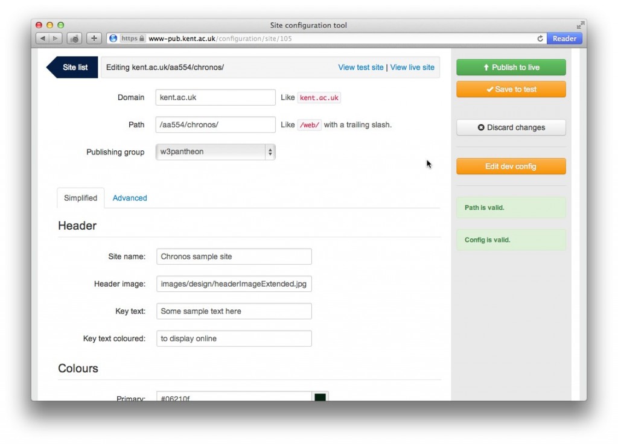618x444 pixels.
Task: Go back to the Site list
Action: click(x=74, y=68)
